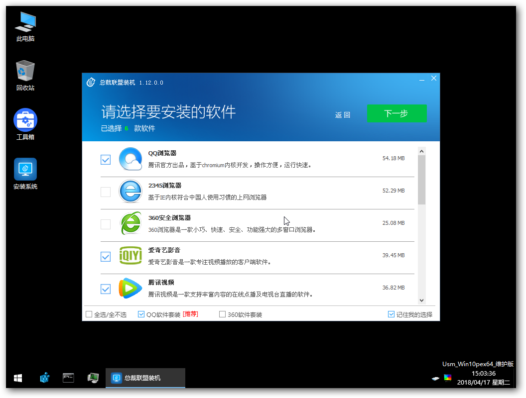The width and height of the screenshot is (526, 398).
Task: Open the monitor tool taskbar icon
Action: 93,378
